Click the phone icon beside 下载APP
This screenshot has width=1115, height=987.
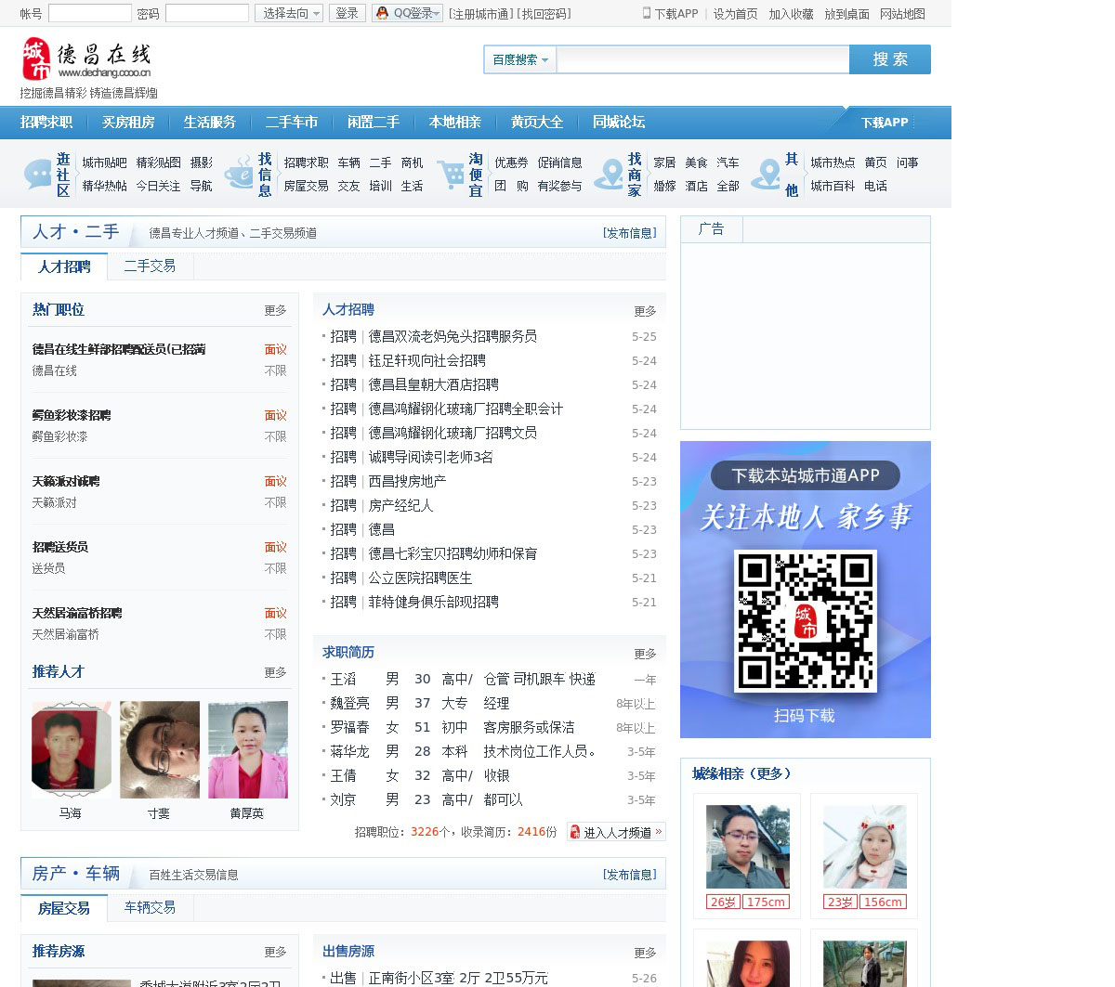click(647, 13)
